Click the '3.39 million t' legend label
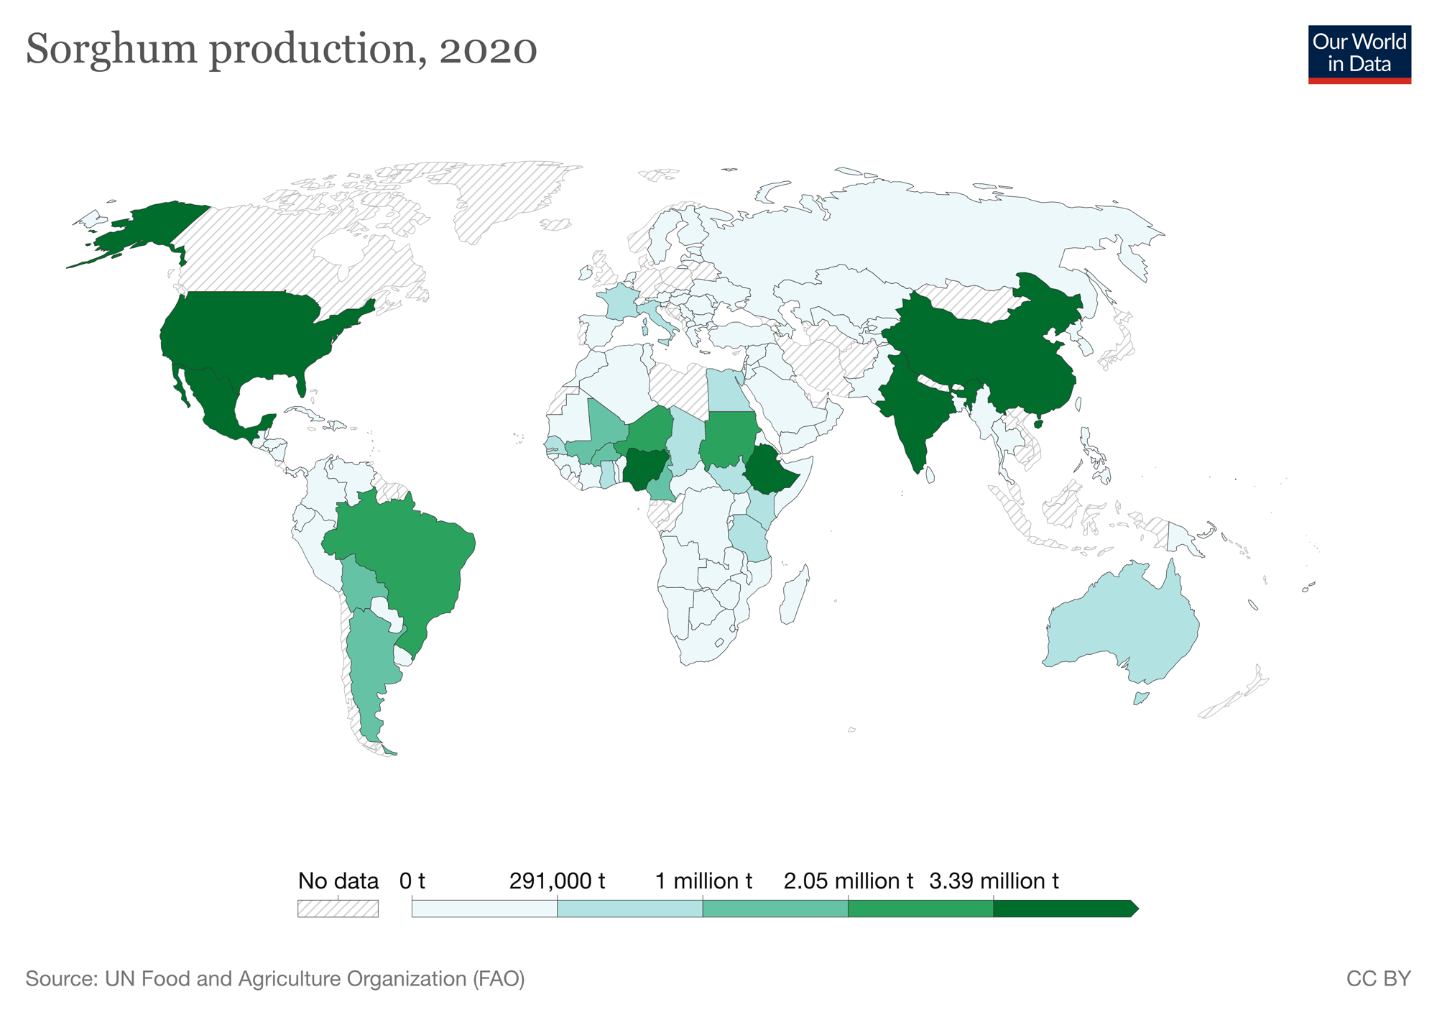The height and width of the screenshot is (1015, 1437). pyautogui.click(x=994, y=881)
